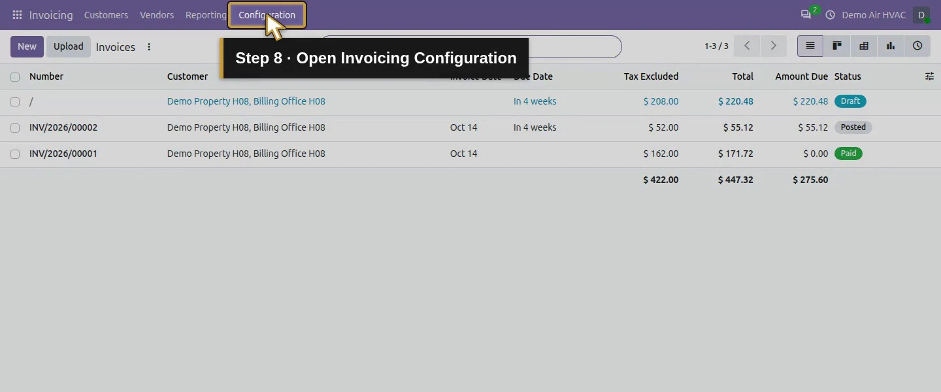
Task: Sort by Tax Excluded column header
Action: pyautogui.click(x=651, y=76)
